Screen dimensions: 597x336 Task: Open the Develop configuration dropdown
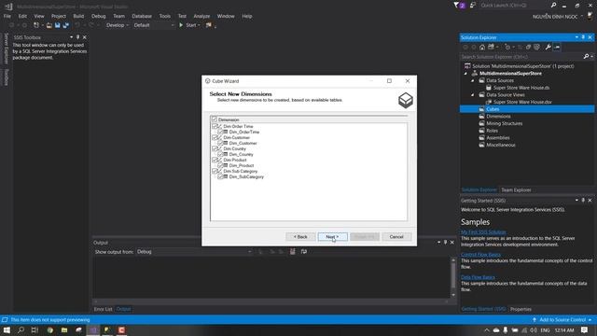click(x=118, y=25)
